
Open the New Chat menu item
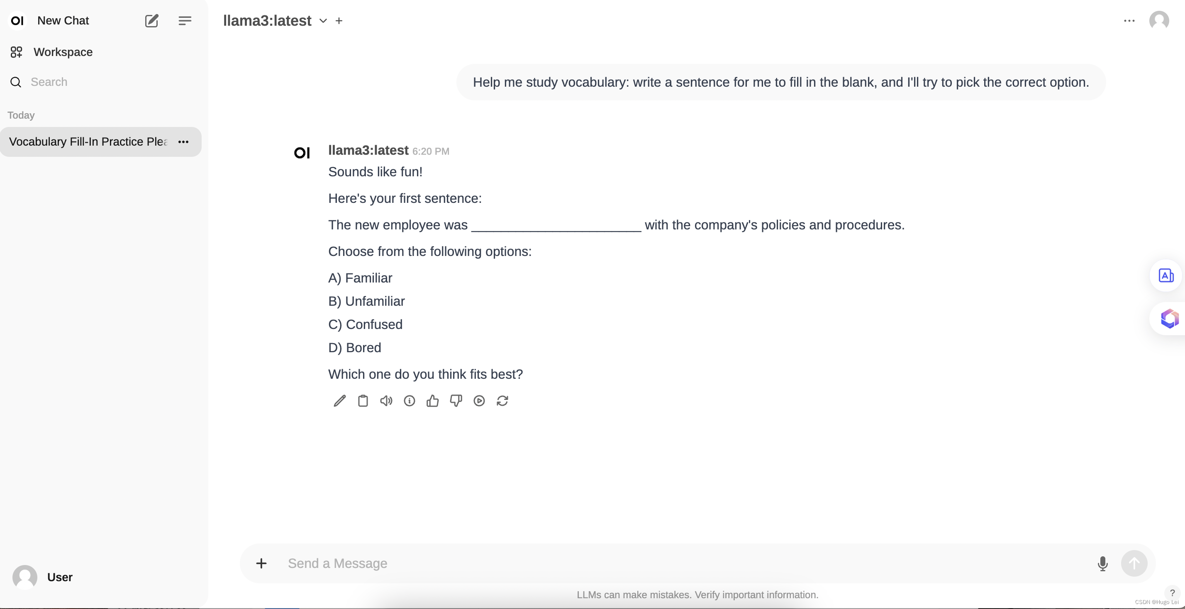63,20
